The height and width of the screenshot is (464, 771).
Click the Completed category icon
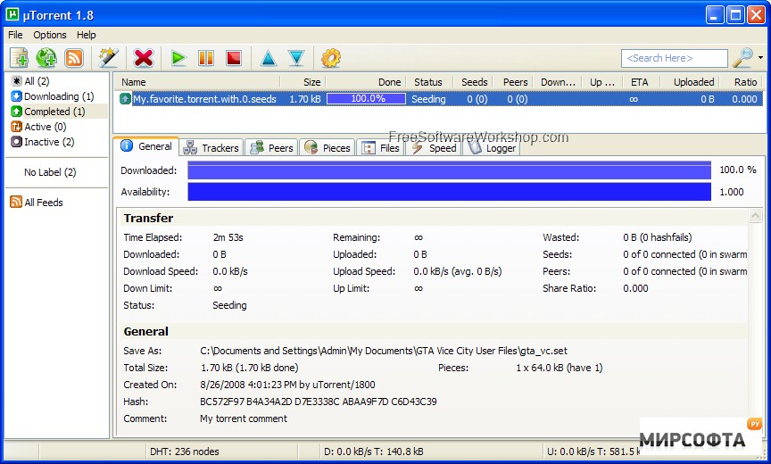16,112
